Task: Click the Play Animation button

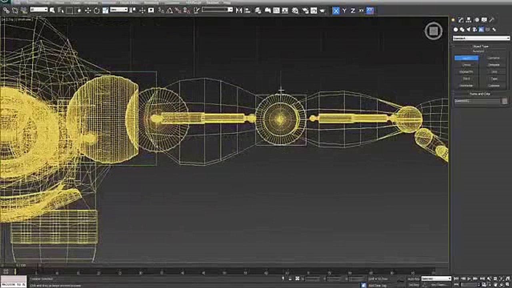Action: tap(469, 279)
